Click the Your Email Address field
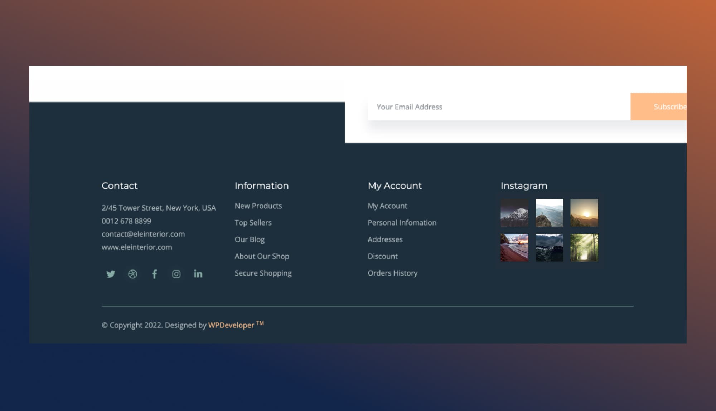 498,107
